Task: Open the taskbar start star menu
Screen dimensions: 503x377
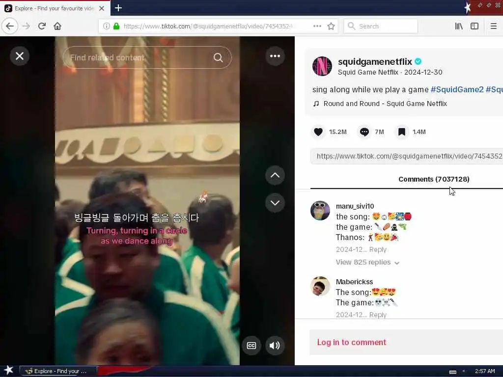Action: (9, 371)
